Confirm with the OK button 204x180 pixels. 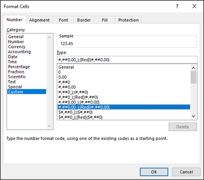click(154, 172)
